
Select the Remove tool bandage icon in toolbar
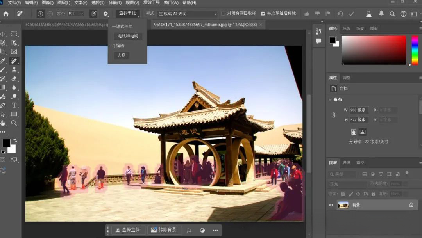tap(14, 61)
